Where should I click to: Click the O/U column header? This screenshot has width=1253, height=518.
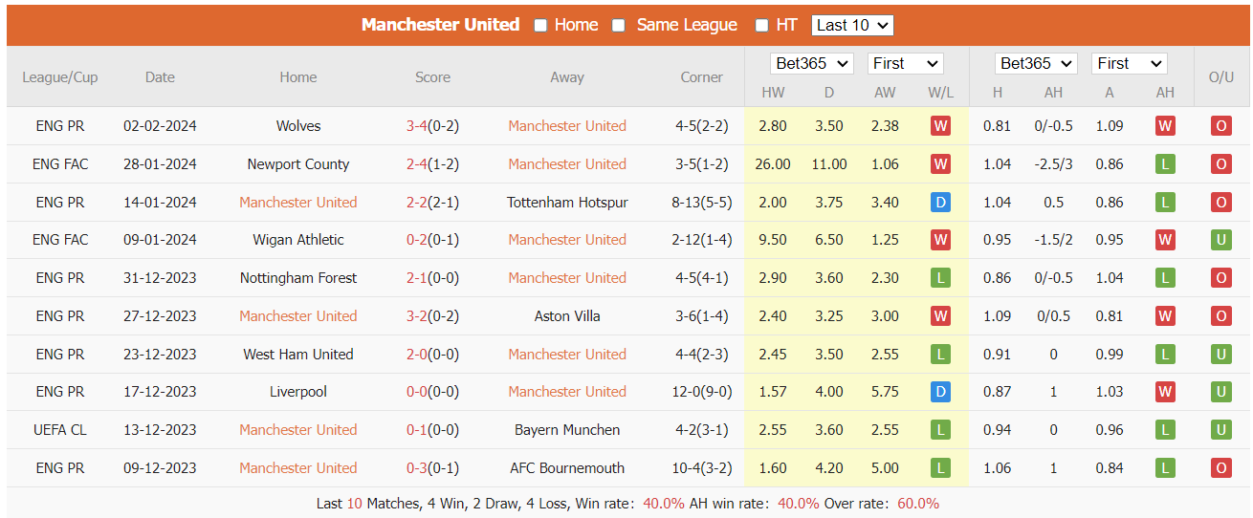[x=1220, y=77]
